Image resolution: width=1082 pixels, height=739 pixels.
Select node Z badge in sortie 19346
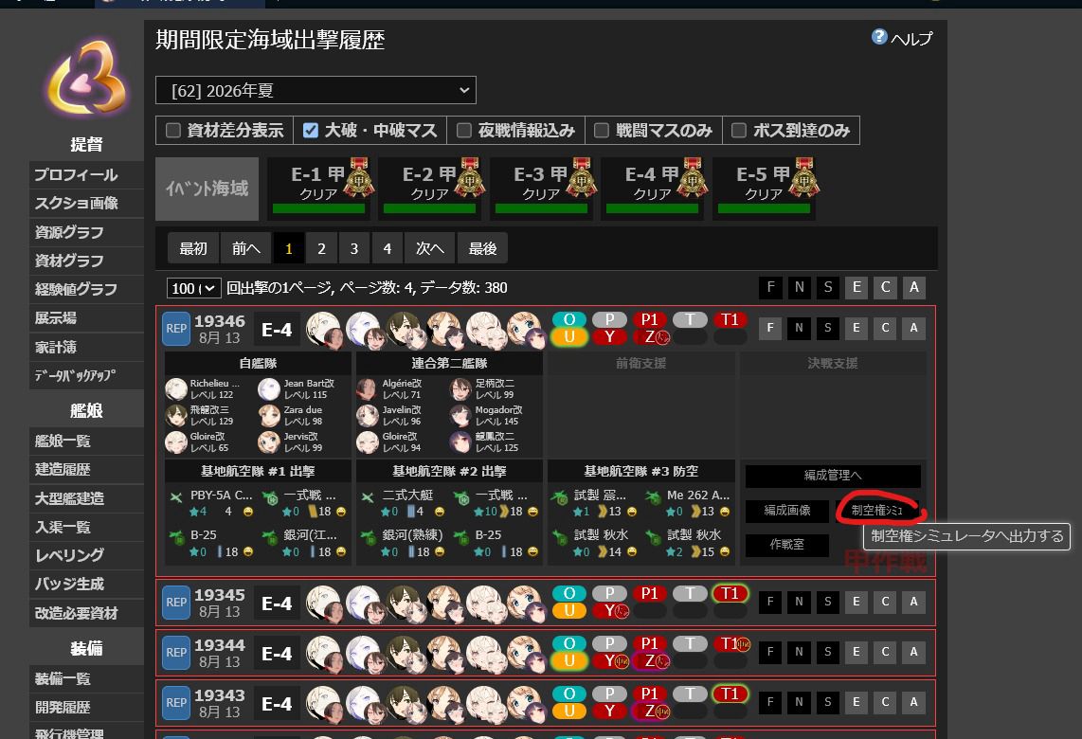tap(650, 336)
